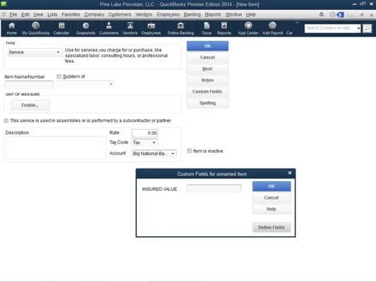Open the Calendar toolbar icon
Screen dimensions: 376x282
point(61,28)
